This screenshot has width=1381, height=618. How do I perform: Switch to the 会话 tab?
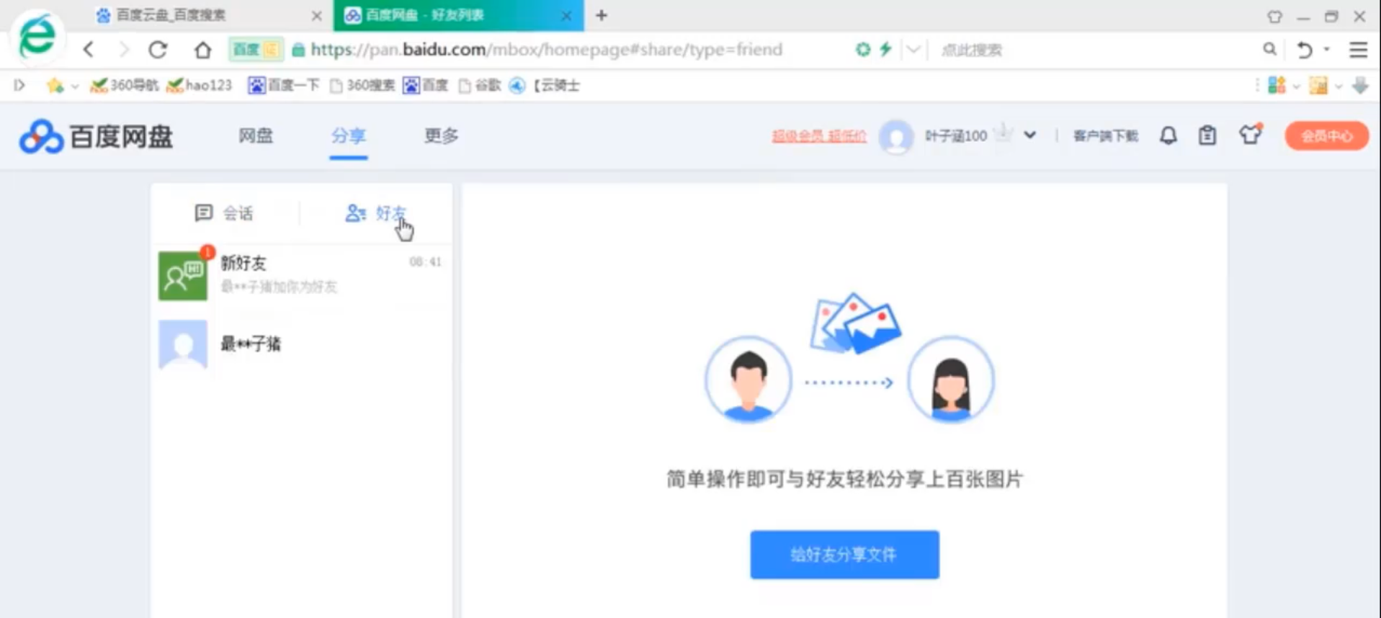tap(224, 213)
